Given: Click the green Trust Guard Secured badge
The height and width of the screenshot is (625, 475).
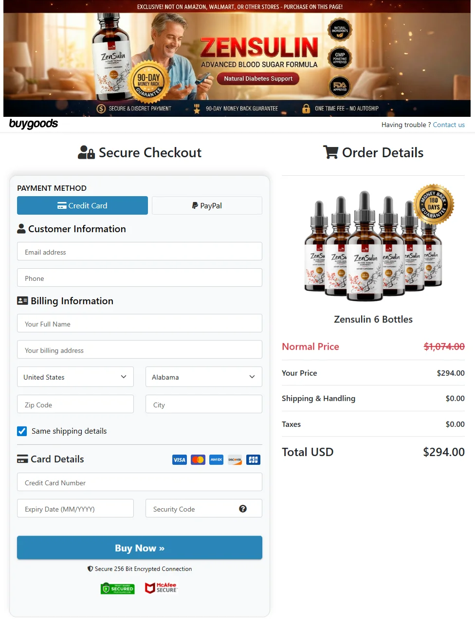Looking at the screenshot, I should coord(118,588).
